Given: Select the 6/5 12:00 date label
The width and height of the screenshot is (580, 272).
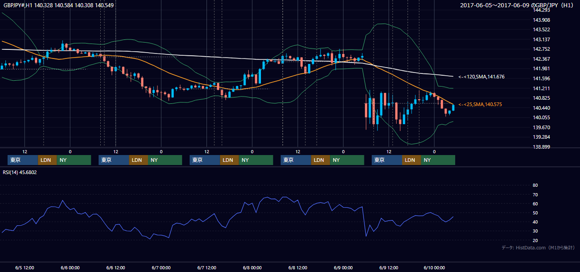Looking at the screenshot, I should [x=25, y=267].
